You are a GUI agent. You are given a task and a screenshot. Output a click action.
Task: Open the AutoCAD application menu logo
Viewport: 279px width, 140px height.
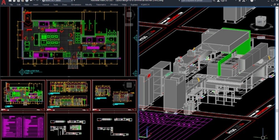pyautogui.click(x=4, y=2)
